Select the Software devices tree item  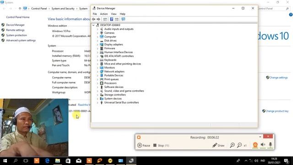pyautogui.click(x=114, y=87)
